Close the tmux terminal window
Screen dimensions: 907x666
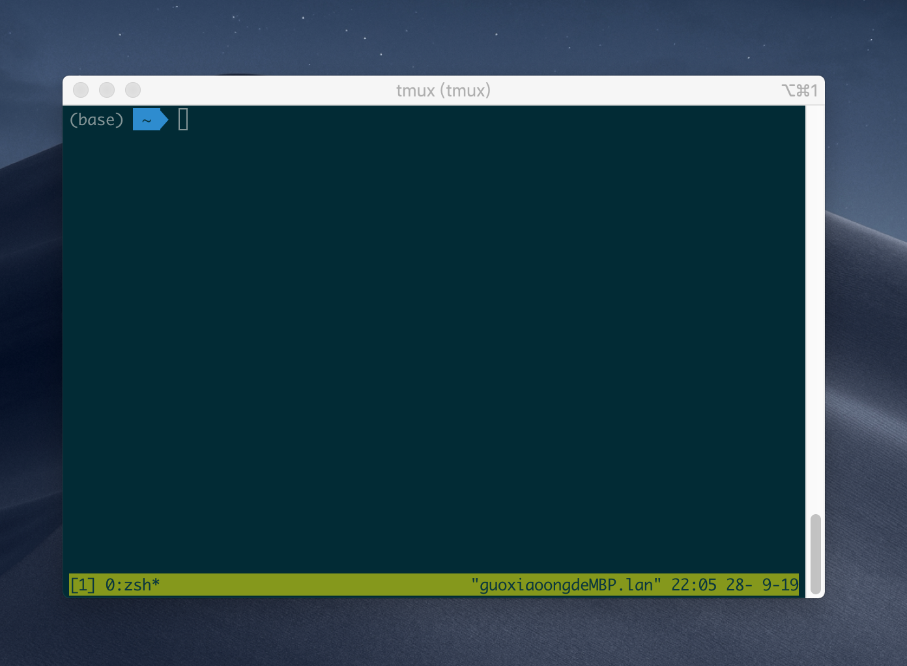coord(81,90)
